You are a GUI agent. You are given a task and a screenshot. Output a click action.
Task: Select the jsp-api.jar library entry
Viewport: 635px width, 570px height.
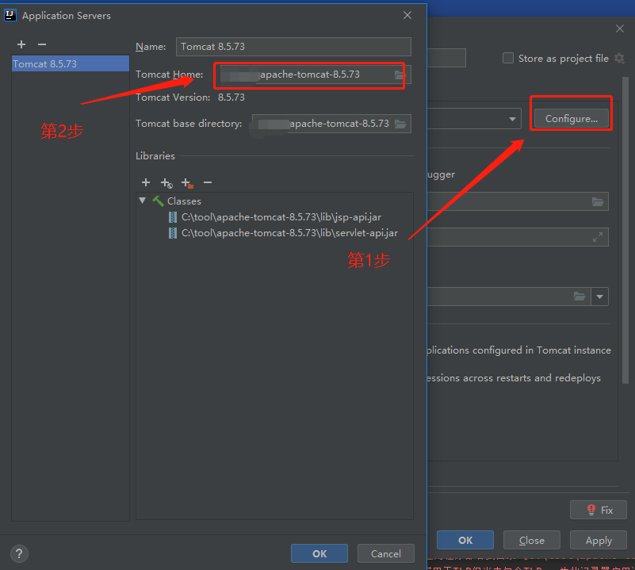tap(281, 217)
